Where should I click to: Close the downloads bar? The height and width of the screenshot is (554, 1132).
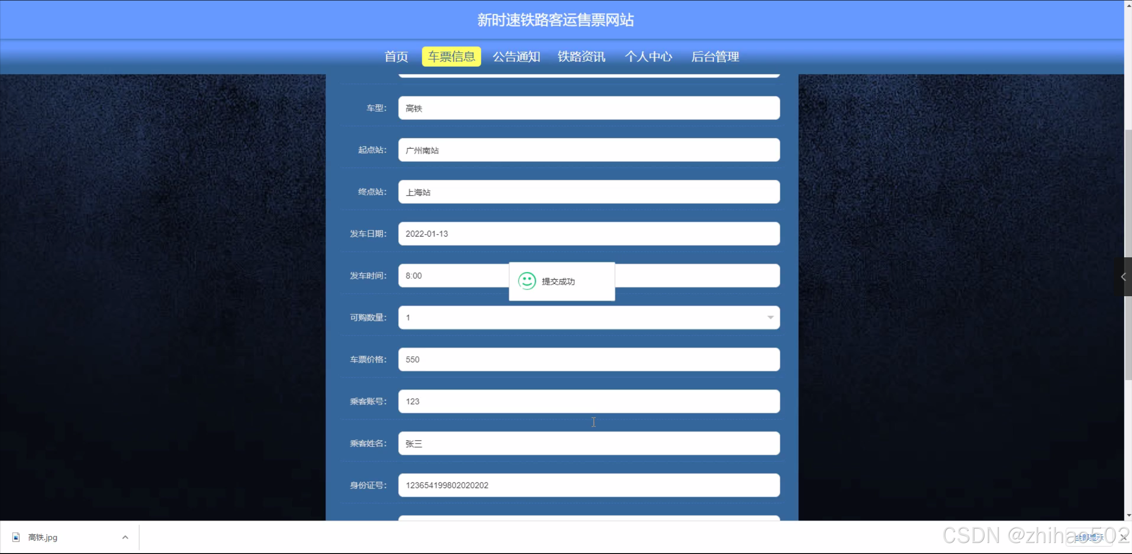tap(1124, 538)
